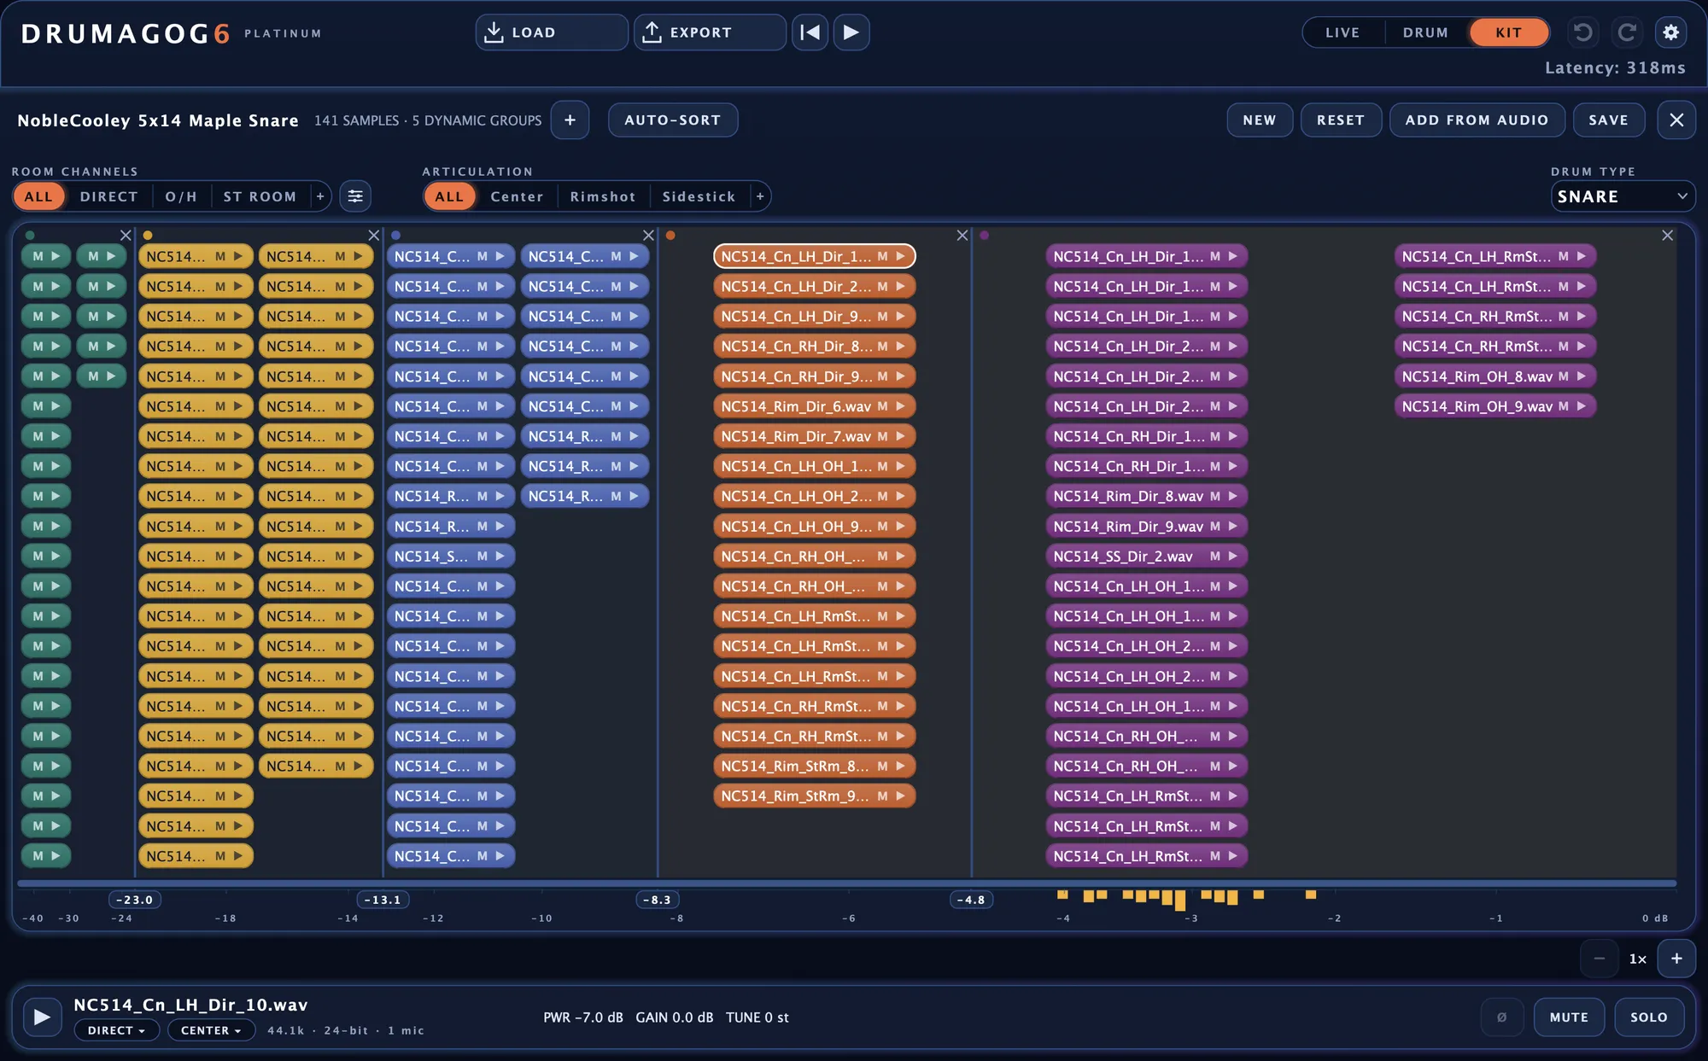This screenshot has width=1708, height=1061.
Task: Toggle MUTE for selected sample
Action: [1569, 1017]
